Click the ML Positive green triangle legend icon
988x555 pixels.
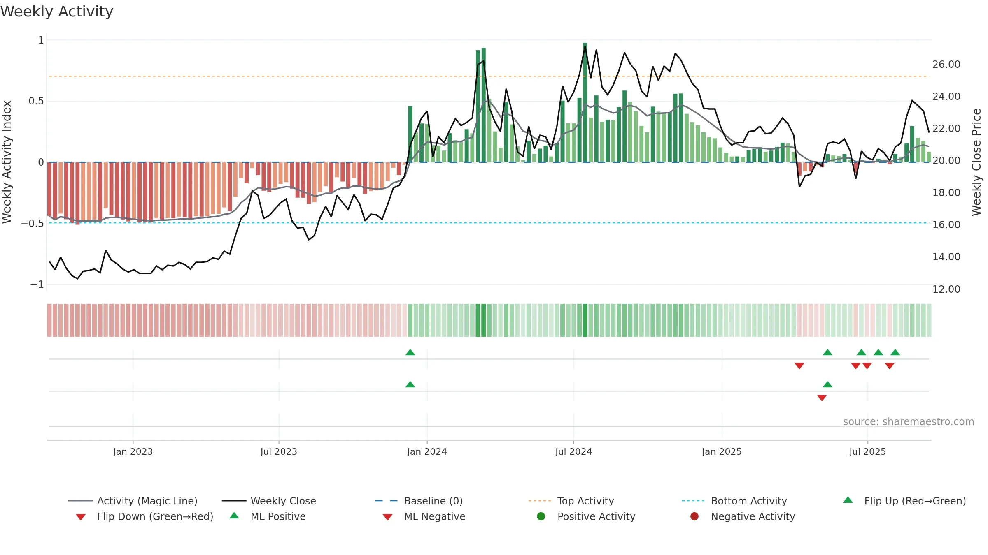(x=234, y=516)
